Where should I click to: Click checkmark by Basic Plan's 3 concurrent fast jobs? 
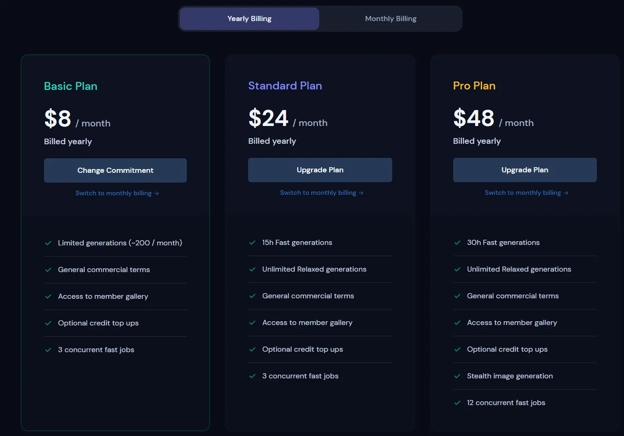pyautogui.click(x=48, y=350)
